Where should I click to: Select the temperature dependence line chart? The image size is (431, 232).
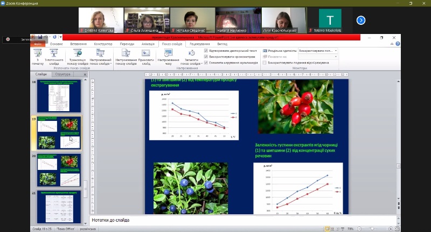(194, 115)
